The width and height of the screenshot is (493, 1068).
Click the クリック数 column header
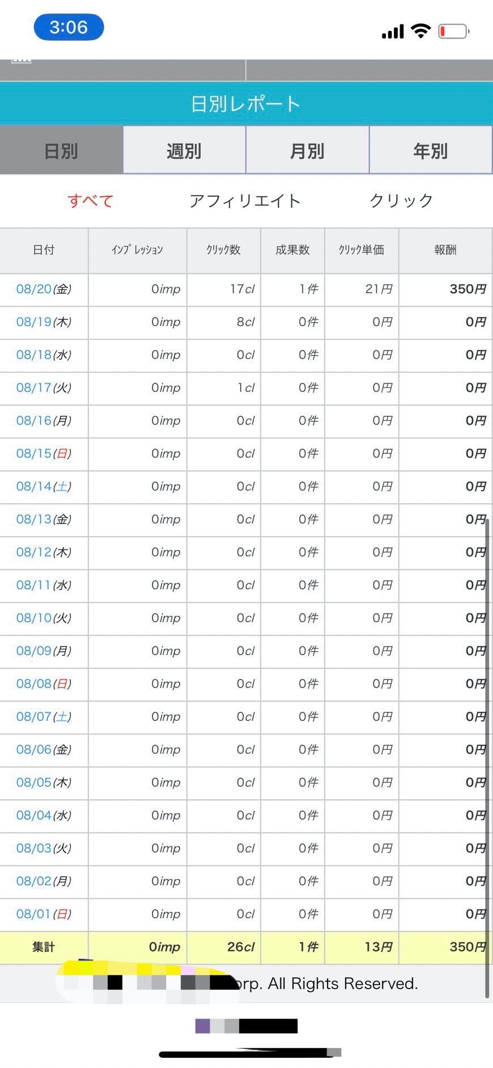click(x=223, y=250)
